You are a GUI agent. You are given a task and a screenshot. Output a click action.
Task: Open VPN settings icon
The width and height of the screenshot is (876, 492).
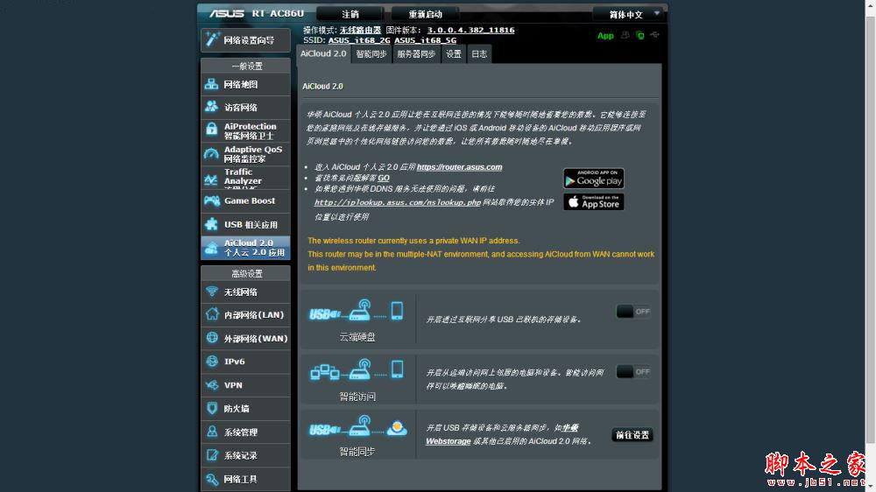pyautogui.click(x=212, y=385)
